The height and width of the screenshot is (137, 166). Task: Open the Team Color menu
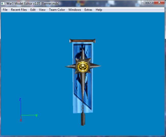pos(57,10)
